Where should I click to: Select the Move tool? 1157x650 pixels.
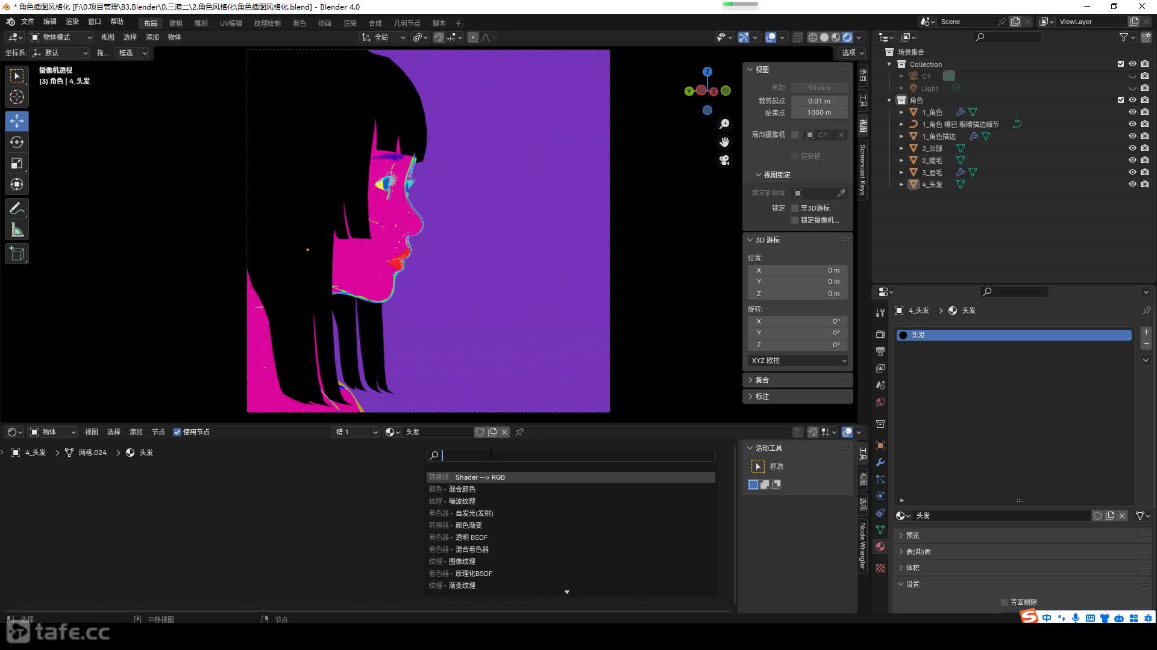click(17, 121)
